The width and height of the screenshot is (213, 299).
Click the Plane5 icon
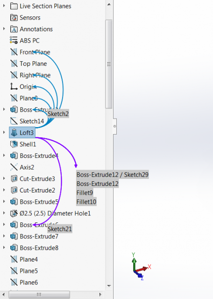[x=14, y=271]
